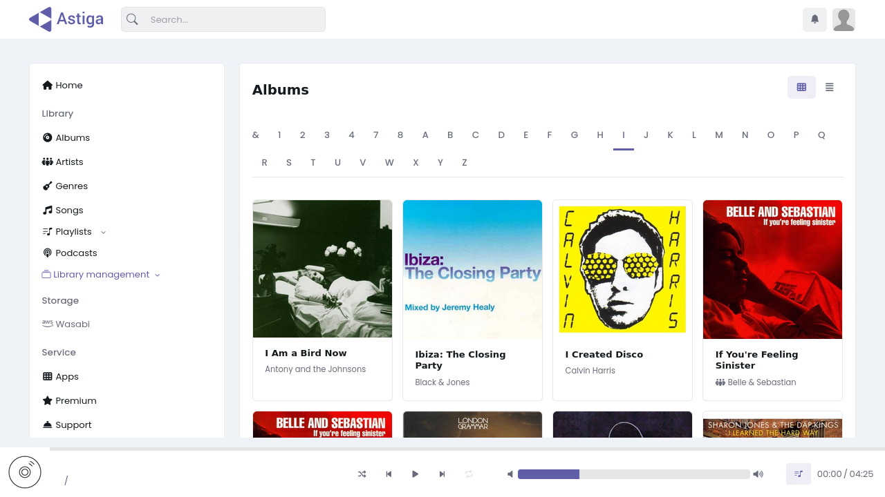Viewport: 885px width, 497px height.
Task: Expand the Playlists submenu
Action: click(x=103, y=231)
